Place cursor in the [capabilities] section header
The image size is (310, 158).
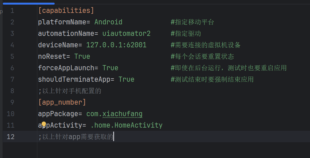pos(66,10)
